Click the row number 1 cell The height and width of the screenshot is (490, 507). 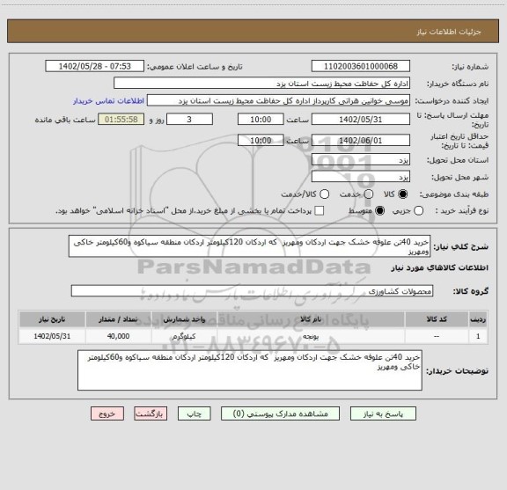point(478,336)
